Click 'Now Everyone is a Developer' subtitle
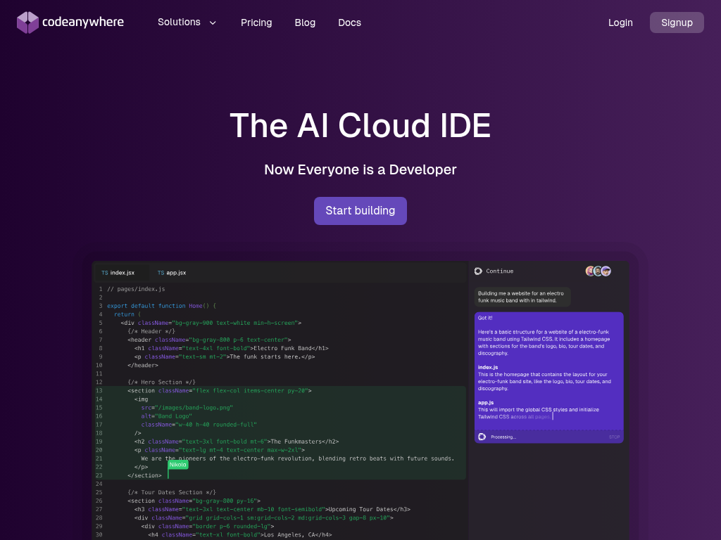721x540 pixels. tap(360, 170)
